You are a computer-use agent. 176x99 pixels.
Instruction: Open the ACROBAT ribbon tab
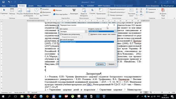point(90,6)
